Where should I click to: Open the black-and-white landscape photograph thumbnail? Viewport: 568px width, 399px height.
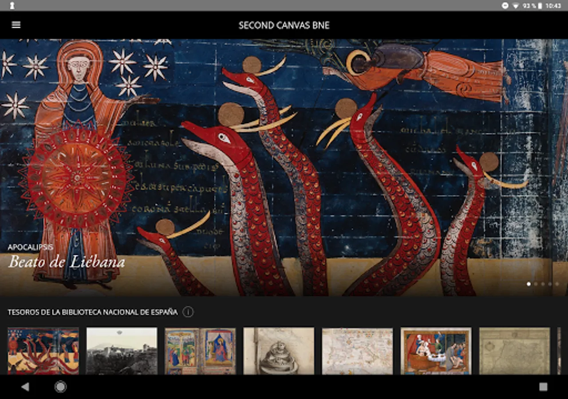click(x=122, y=351)
